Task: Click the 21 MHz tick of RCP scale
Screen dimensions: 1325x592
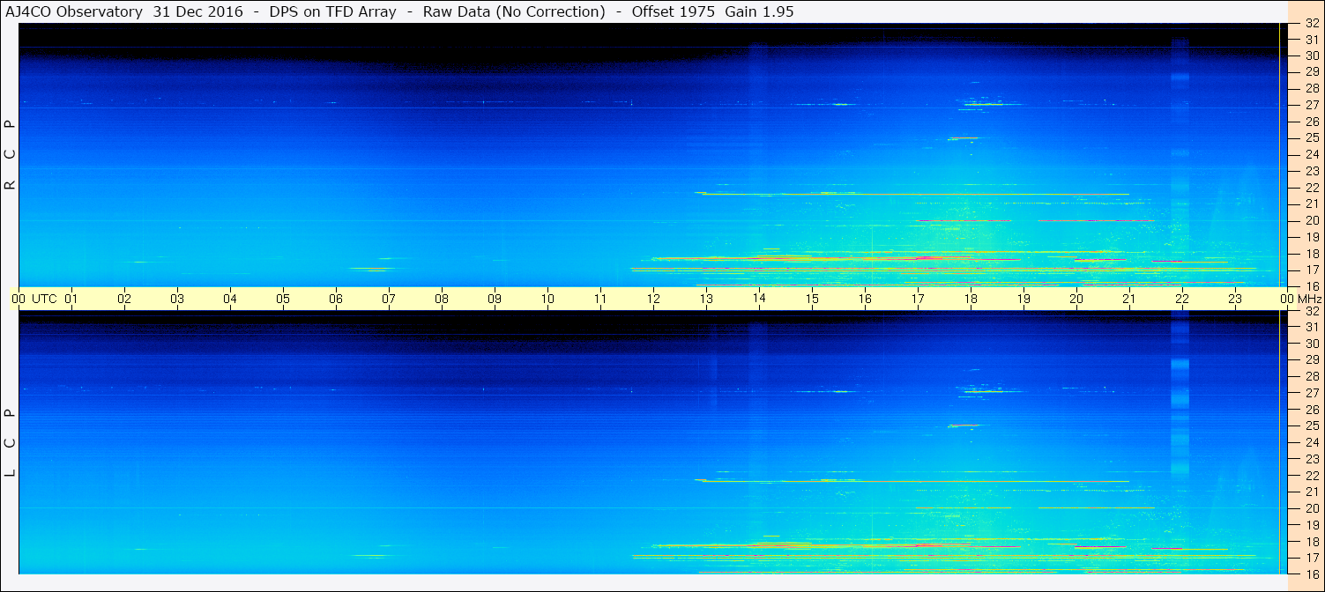Action: (x=1312, y=203)
